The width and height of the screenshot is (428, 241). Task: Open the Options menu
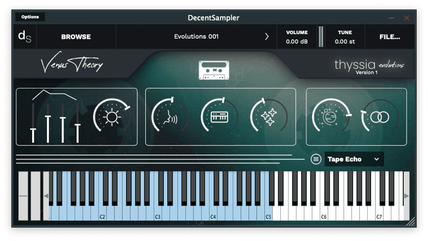click(30, 17)
